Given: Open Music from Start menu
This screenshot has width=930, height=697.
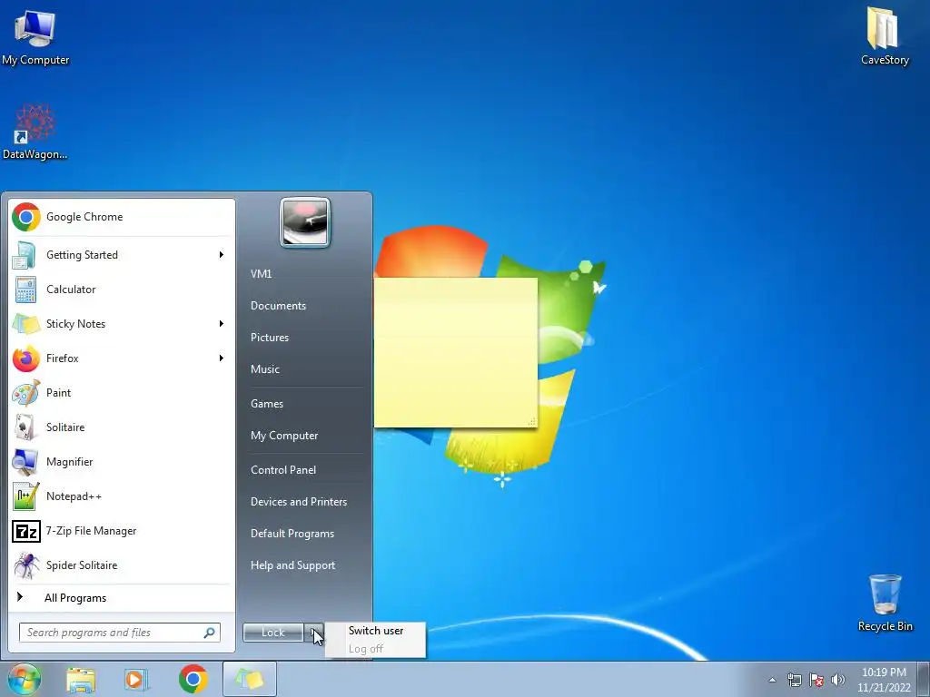Looking at the screenshot, I should click(x=265, y=369).
